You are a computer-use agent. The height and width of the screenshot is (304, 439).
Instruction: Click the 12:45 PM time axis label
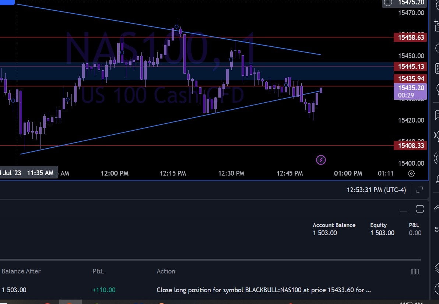pyautogui.click(x=290, y=173)
